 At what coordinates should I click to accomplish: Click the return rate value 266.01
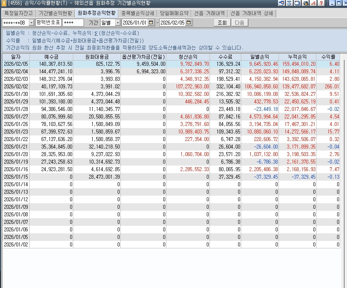[x=332, y=86]
